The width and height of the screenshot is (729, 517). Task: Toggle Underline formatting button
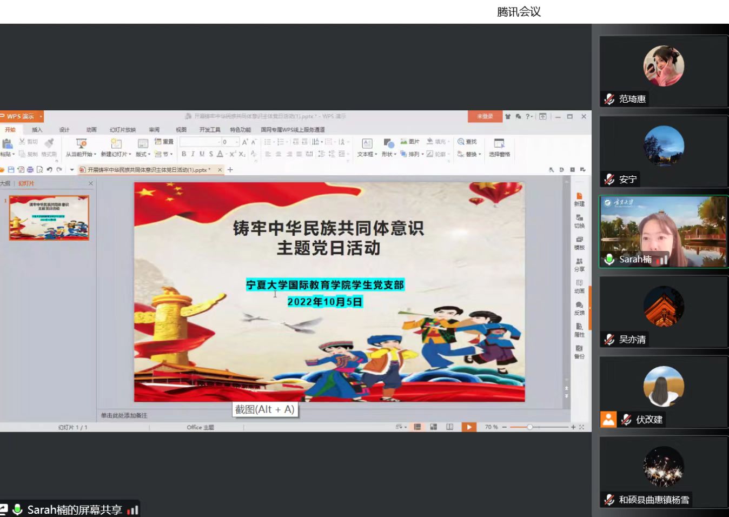[x=202, y=154]
